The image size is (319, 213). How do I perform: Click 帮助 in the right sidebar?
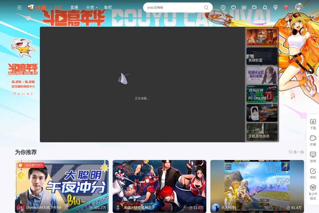[313, 173]
